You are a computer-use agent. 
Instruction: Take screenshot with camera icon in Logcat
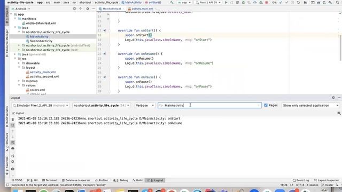13,169
